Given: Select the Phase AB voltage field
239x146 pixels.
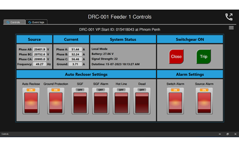Looking at the screenshot, I should coord(40,50).
